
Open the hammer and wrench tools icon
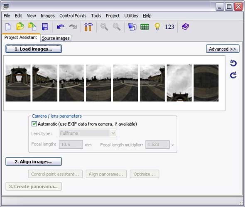pos(88,27)
